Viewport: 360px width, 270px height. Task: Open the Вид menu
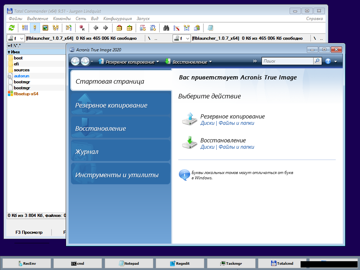(x=95, y=19)
